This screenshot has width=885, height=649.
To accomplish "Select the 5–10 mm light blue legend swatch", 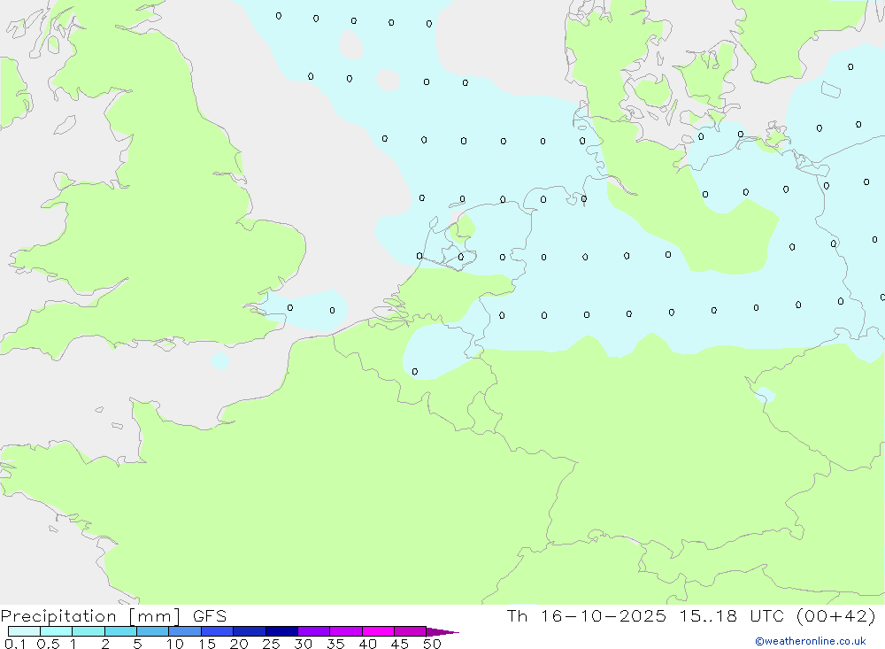I will coord(152,631).
